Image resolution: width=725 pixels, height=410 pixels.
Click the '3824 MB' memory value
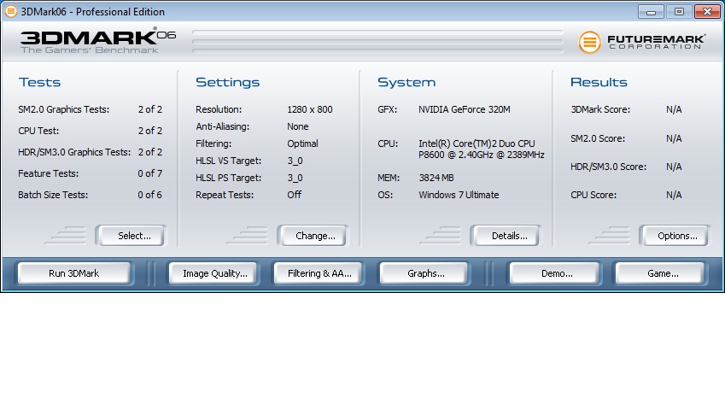pos(436,178)
